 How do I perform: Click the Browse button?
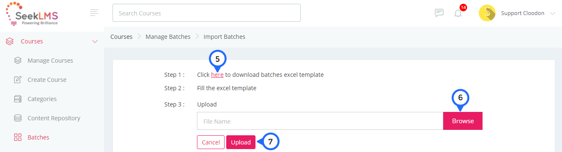pyautogui.click(x=463, y=121)
